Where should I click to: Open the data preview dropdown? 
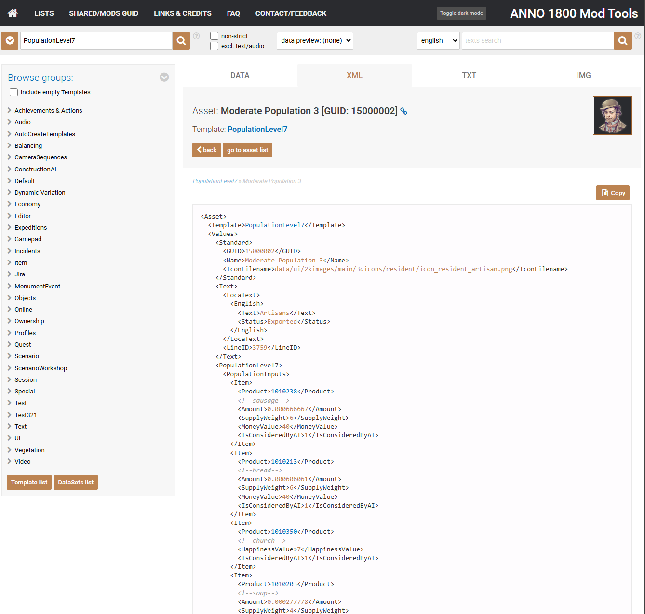pos(315,41)
